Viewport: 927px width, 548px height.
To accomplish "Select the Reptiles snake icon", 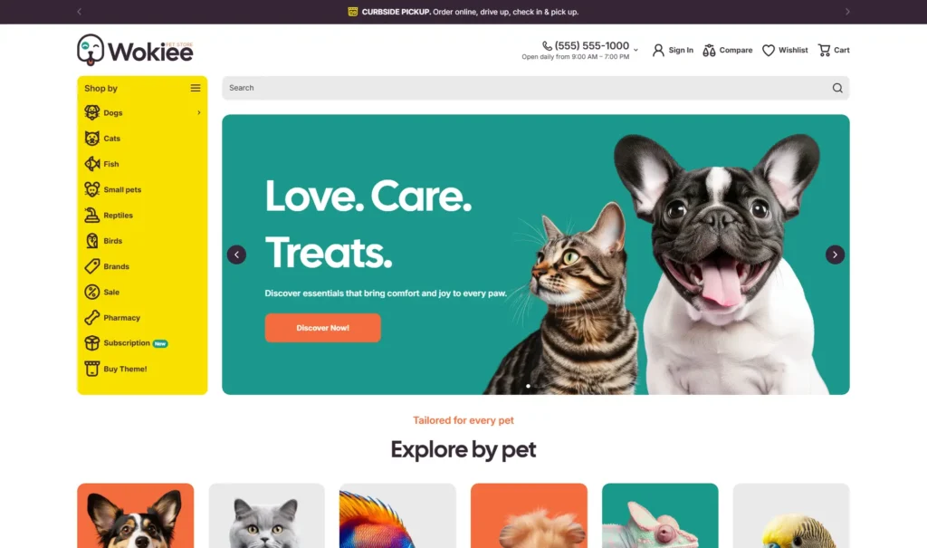I will pyautogui.click(x=91, y=216).
